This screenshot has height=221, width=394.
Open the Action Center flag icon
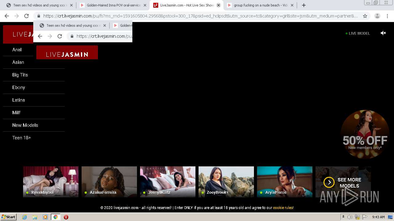[365, 217]
